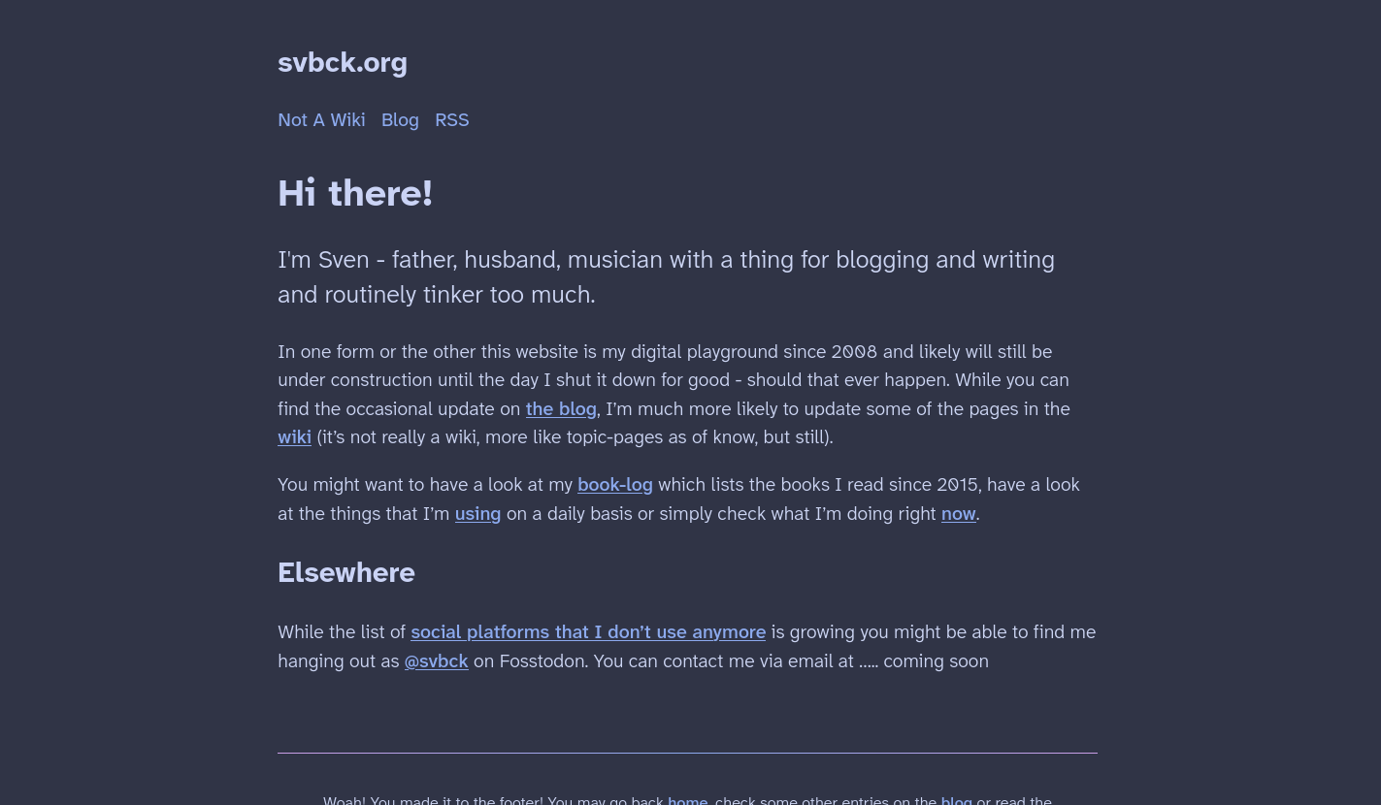1381x805 pixels.
Task: Open 'social platforms that I don't use anymore'
Action: [587, 632]
